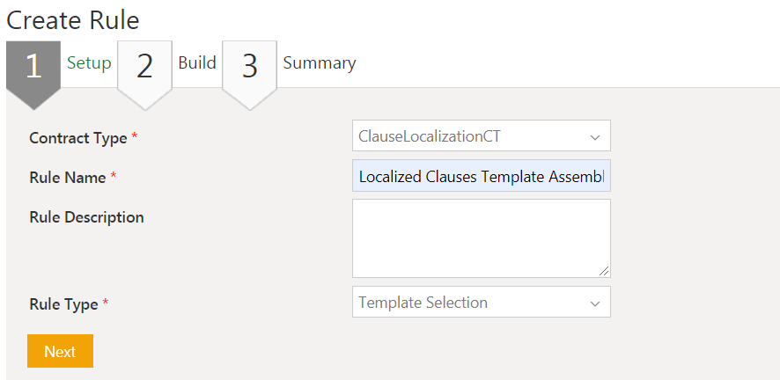This screenshot has height=380, width=780.
Task: Click the Rule Type field label
Action: point(63,304)
